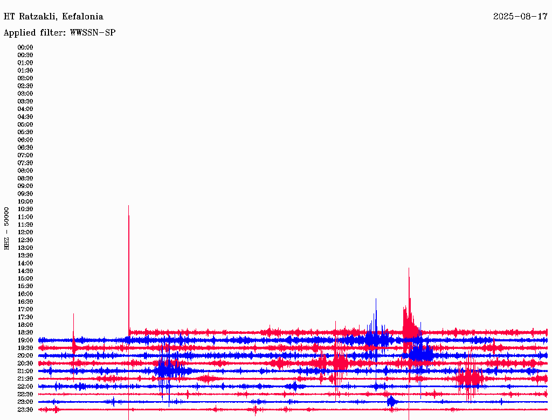The image size is (552, 420).
Task: Click the Applied filter: WWSSN-SP label
Action: pos(59,33)
